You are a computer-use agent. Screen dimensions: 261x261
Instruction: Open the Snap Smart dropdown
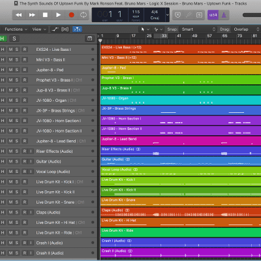click(198, 29)
